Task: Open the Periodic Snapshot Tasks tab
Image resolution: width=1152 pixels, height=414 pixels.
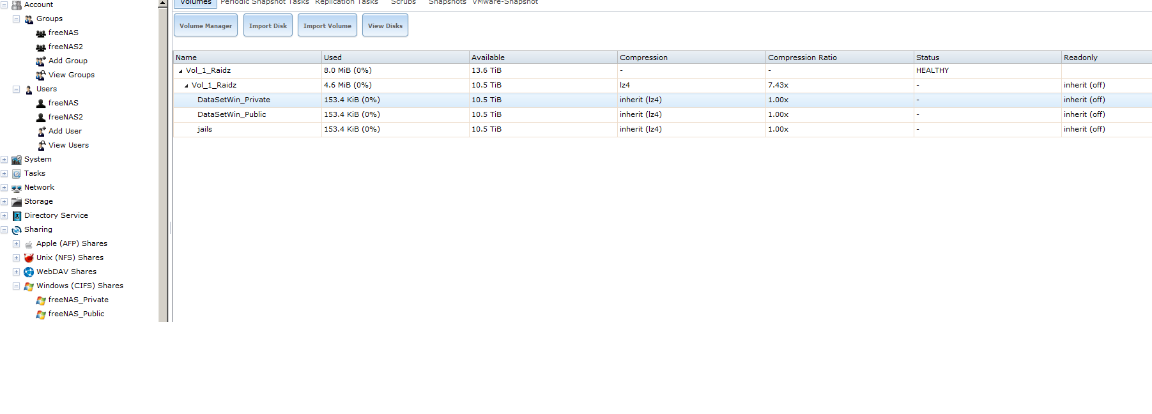Action: 265,3
